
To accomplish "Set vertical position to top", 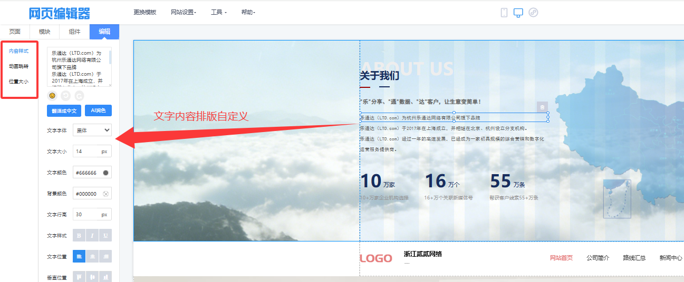I will 79,277.
